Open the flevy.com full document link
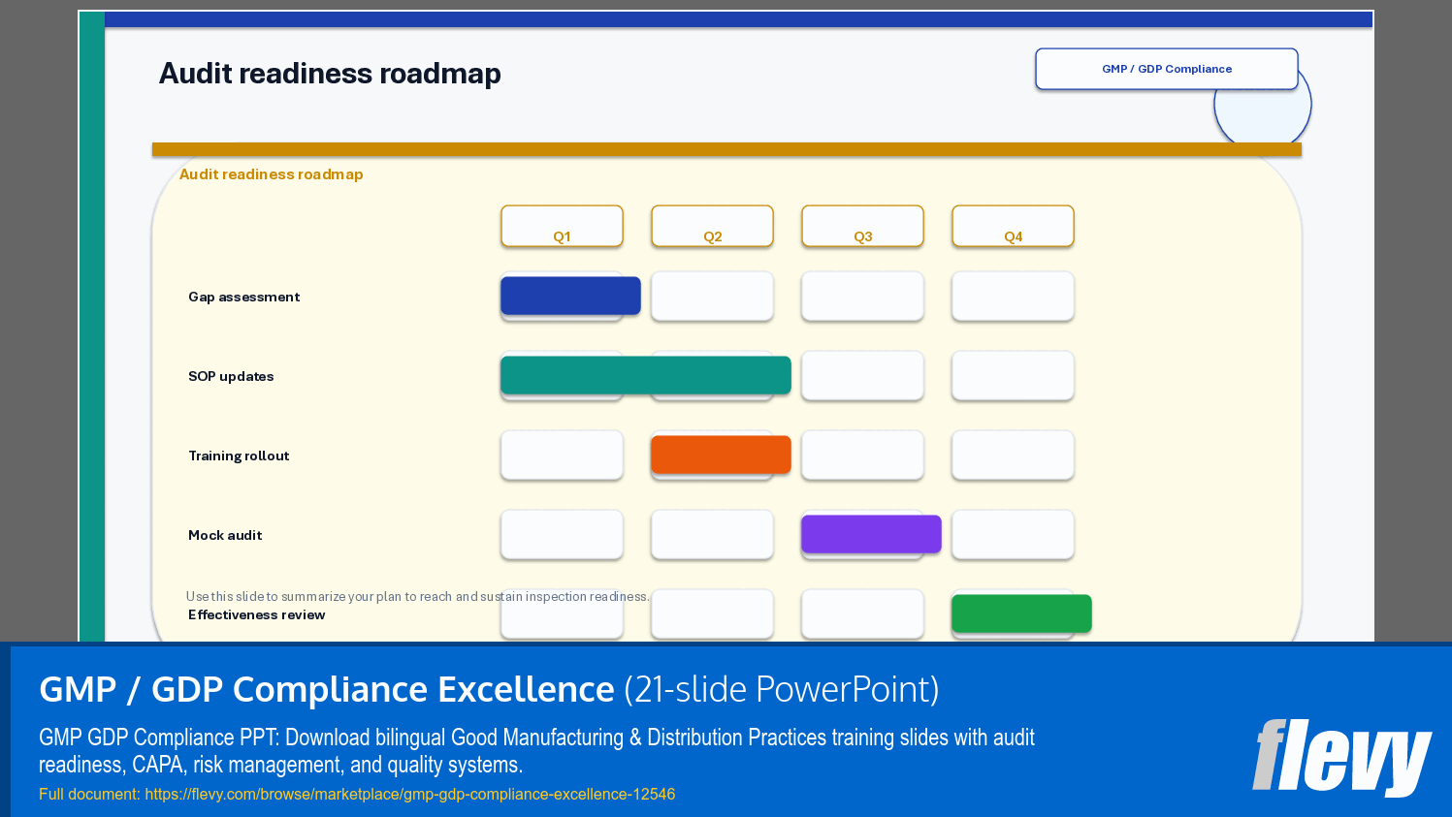Screen dimensions: 1452x817 pyautogui.click(x=410, y=794)
